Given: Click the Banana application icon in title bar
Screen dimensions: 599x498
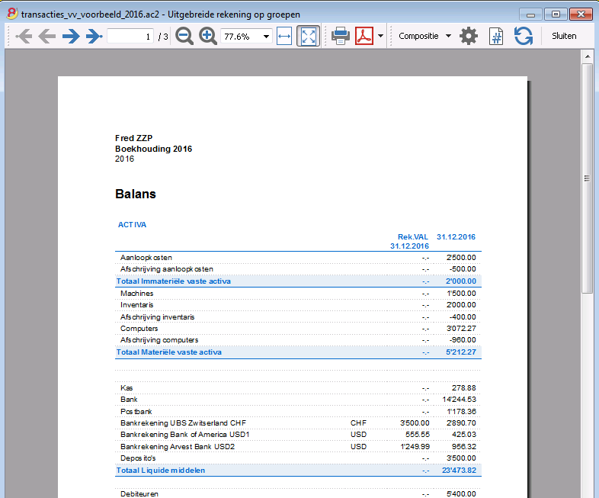Looking at the screenshot, I should (12, 14).
